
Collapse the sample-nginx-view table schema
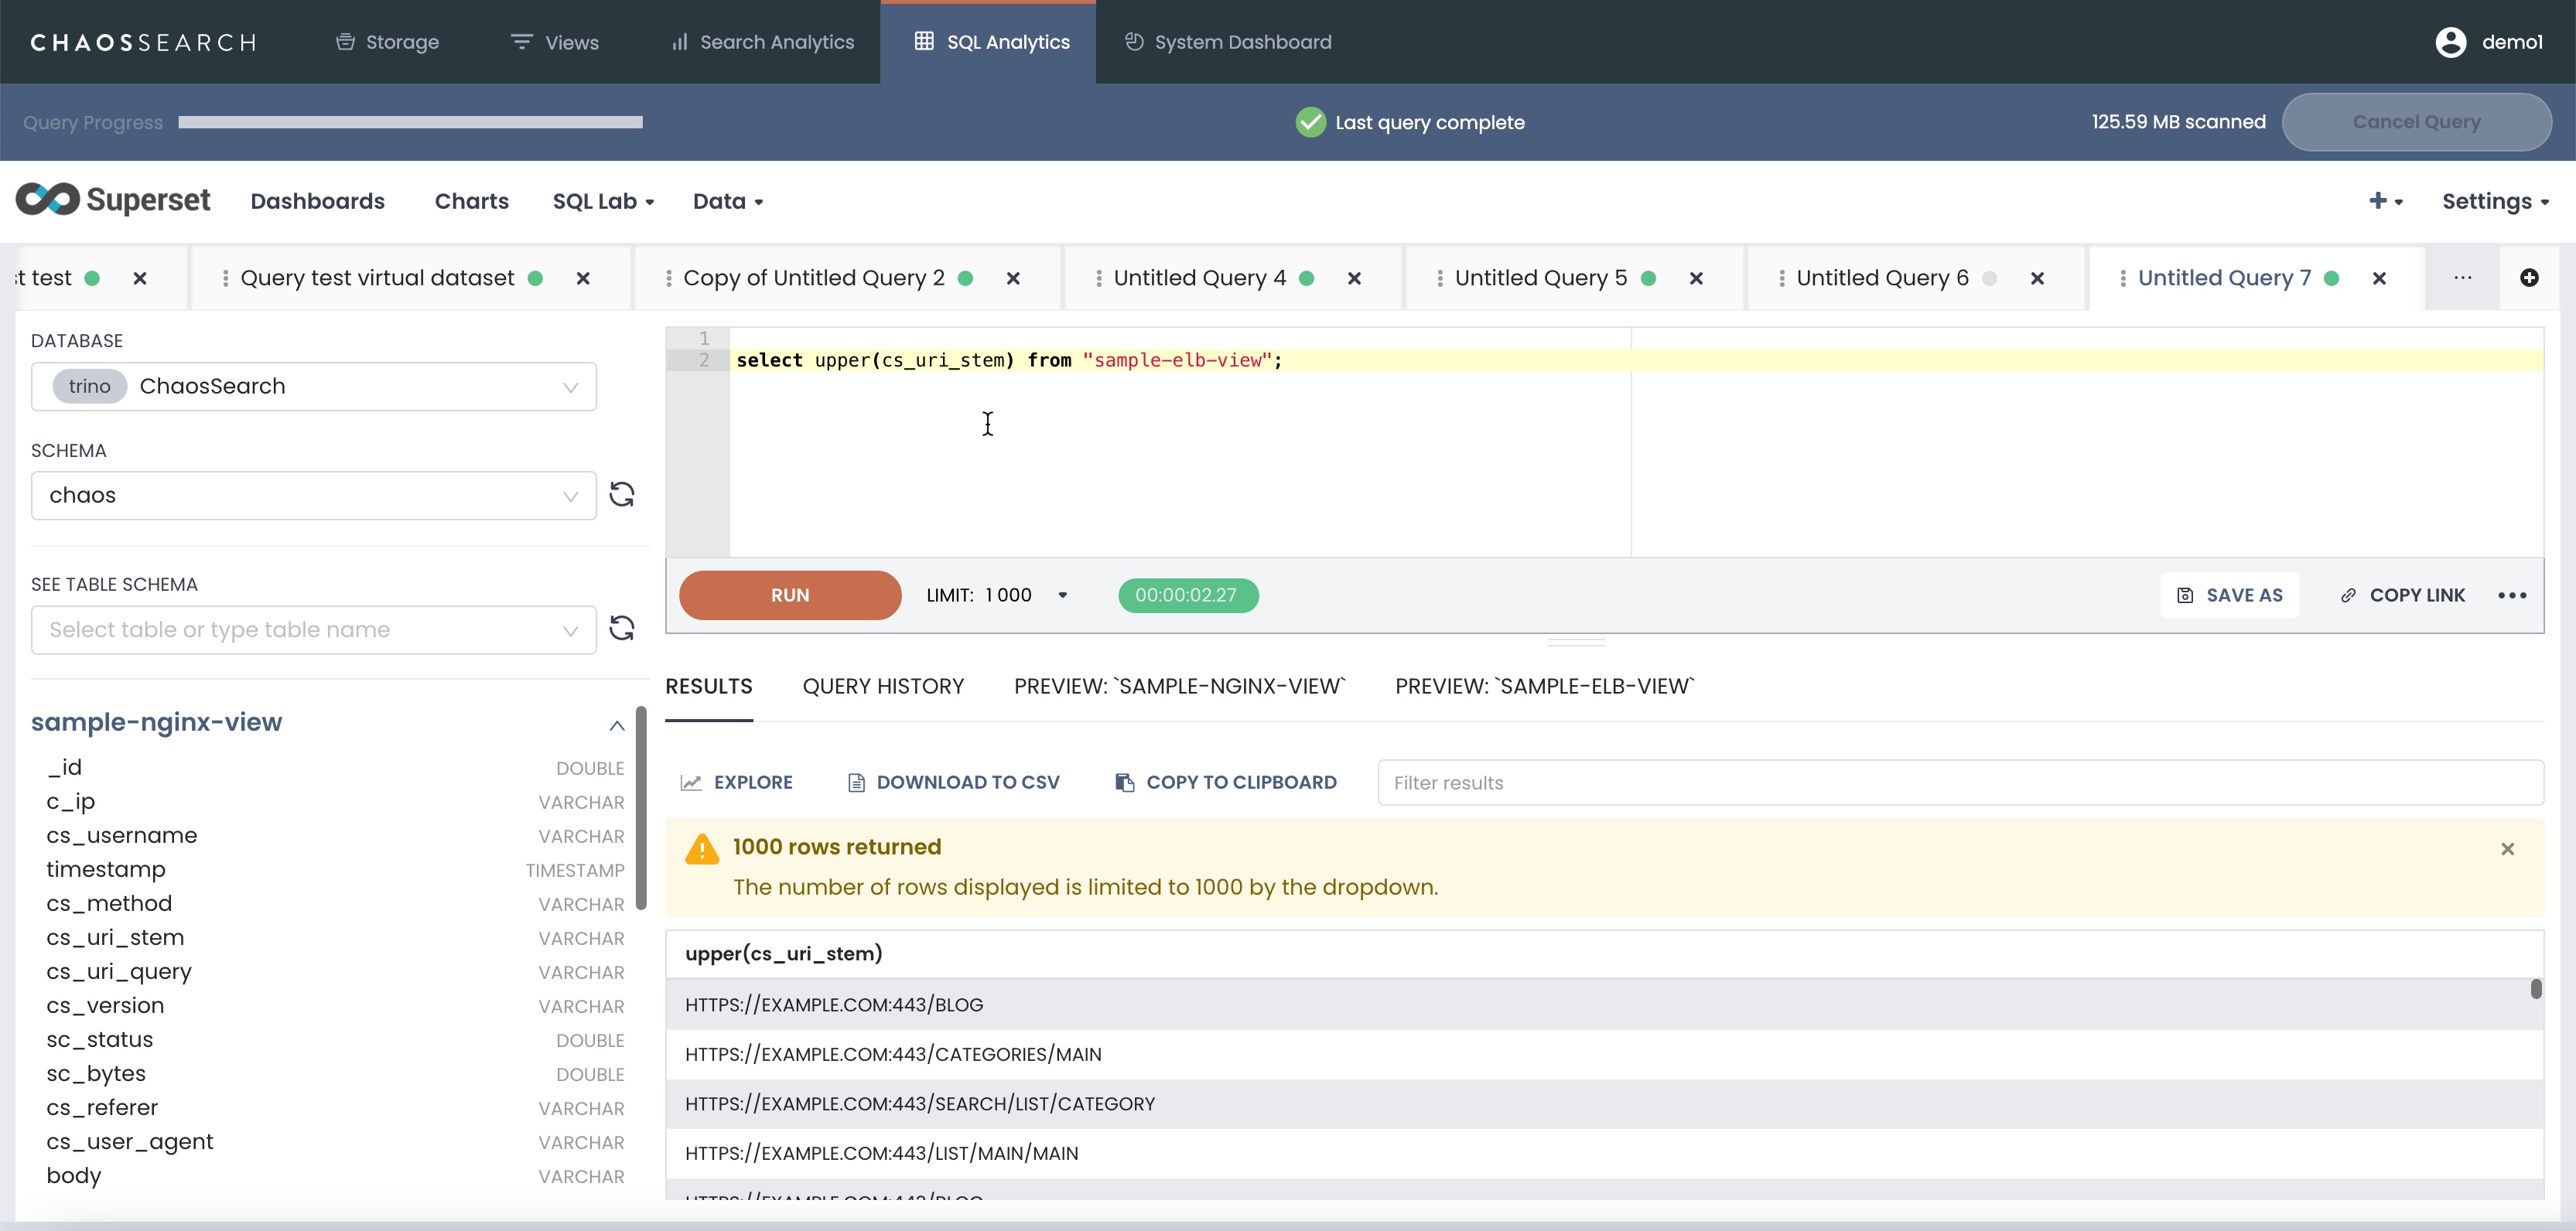click(617, 725)
